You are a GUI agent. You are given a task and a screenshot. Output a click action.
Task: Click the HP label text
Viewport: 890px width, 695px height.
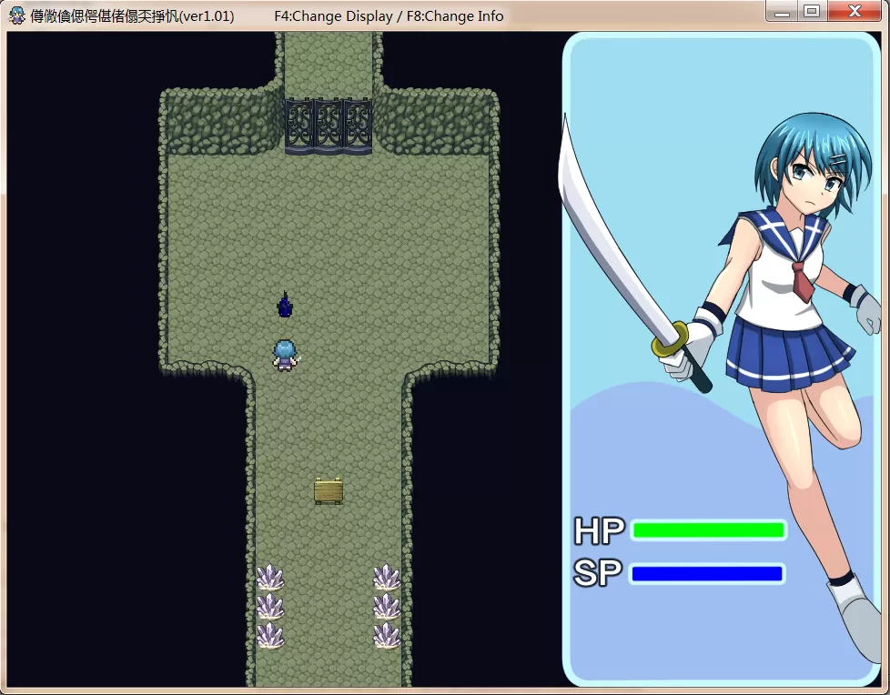(599, 530)
